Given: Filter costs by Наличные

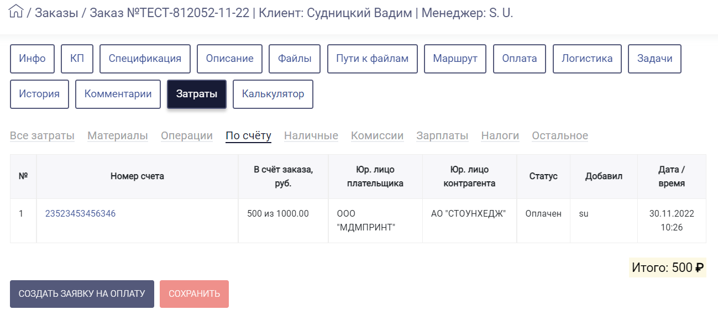Looking at the screenshot, I should (311, 136).
